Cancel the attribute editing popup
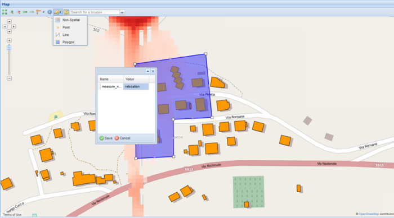394x218 pixels. click(122, 138)
